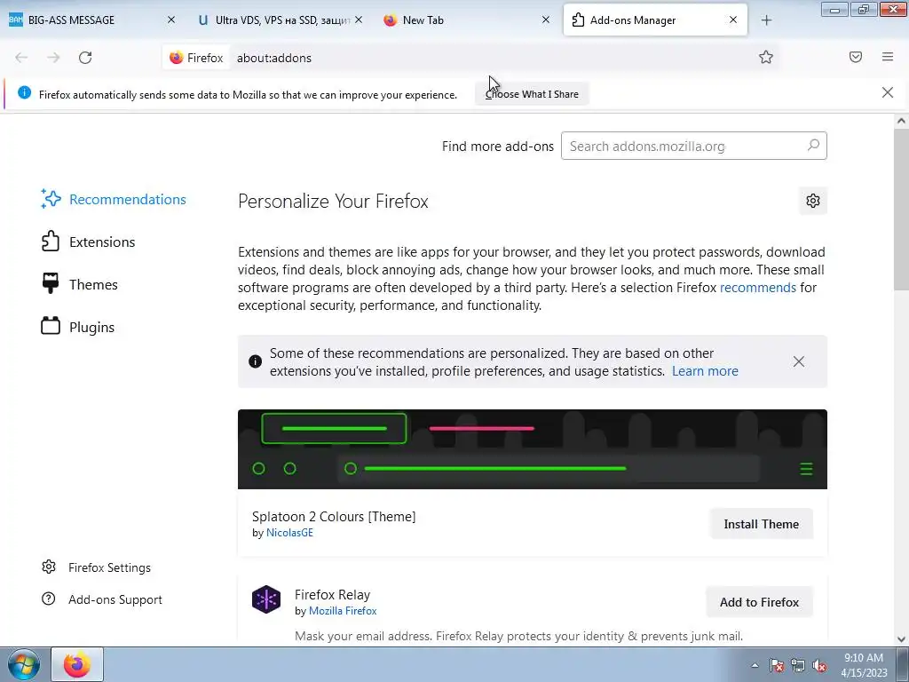
Task: Click the scrollbar up arrow
Action: coord(901,121)
